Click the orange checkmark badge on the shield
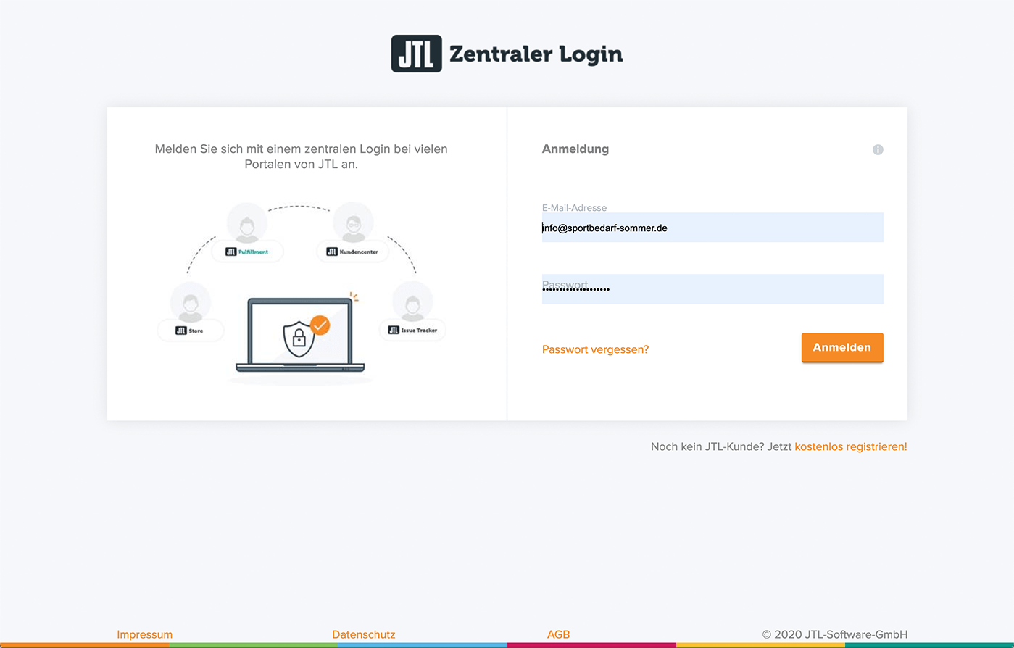Screen dimensions: 1014x648 pos(319,325)
